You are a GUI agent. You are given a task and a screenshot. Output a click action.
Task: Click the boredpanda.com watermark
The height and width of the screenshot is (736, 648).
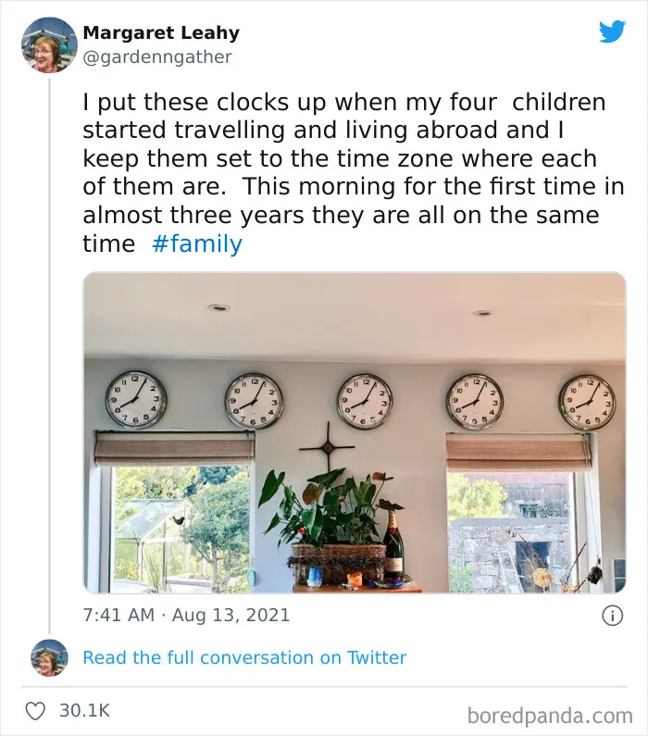coord(550,717)
